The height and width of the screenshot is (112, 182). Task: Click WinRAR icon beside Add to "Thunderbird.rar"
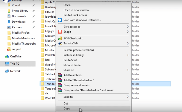click(60, 80)
